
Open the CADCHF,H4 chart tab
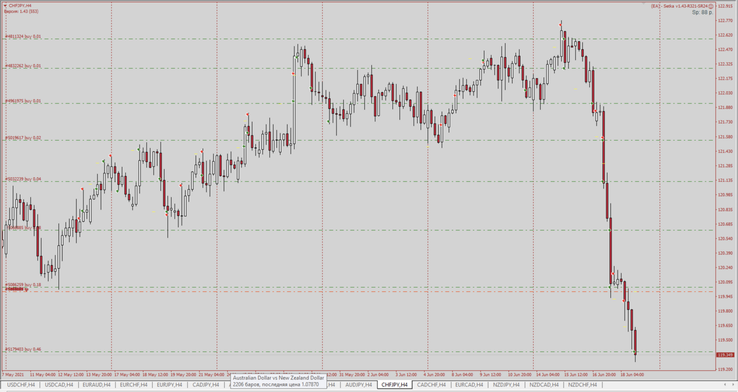pyautogui.click(x=431, y=385)
